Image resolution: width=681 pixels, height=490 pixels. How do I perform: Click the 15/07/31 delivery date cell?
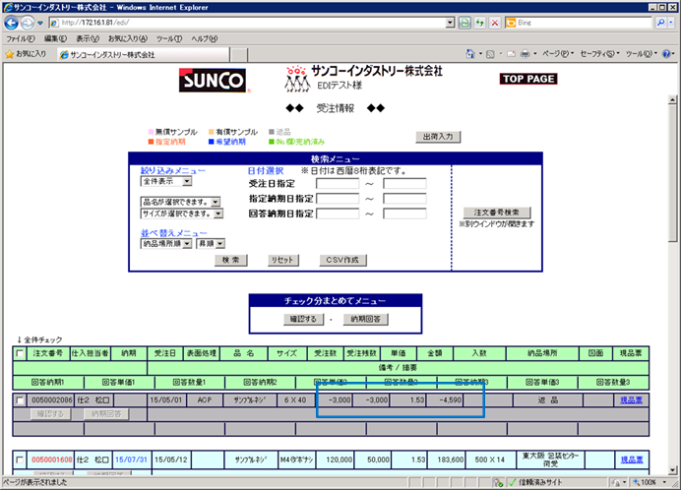tap(131, 459)
